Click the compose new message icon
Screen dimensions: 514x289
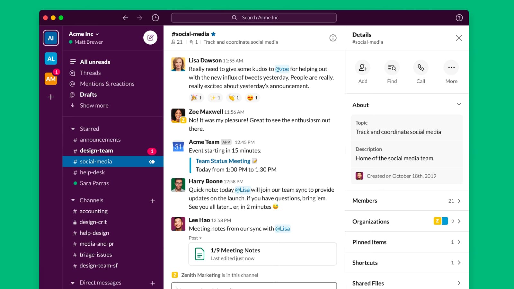click(x=150, y=38)
